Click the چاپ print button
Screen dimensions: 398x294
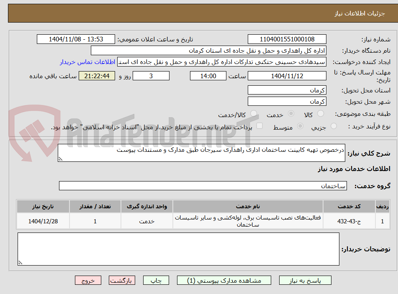click(x=156, y=280)
